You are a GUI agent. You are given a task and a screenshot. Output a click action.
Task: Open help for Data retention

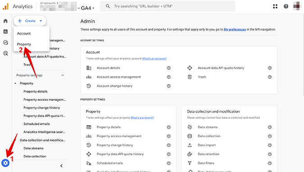(270, 154)
